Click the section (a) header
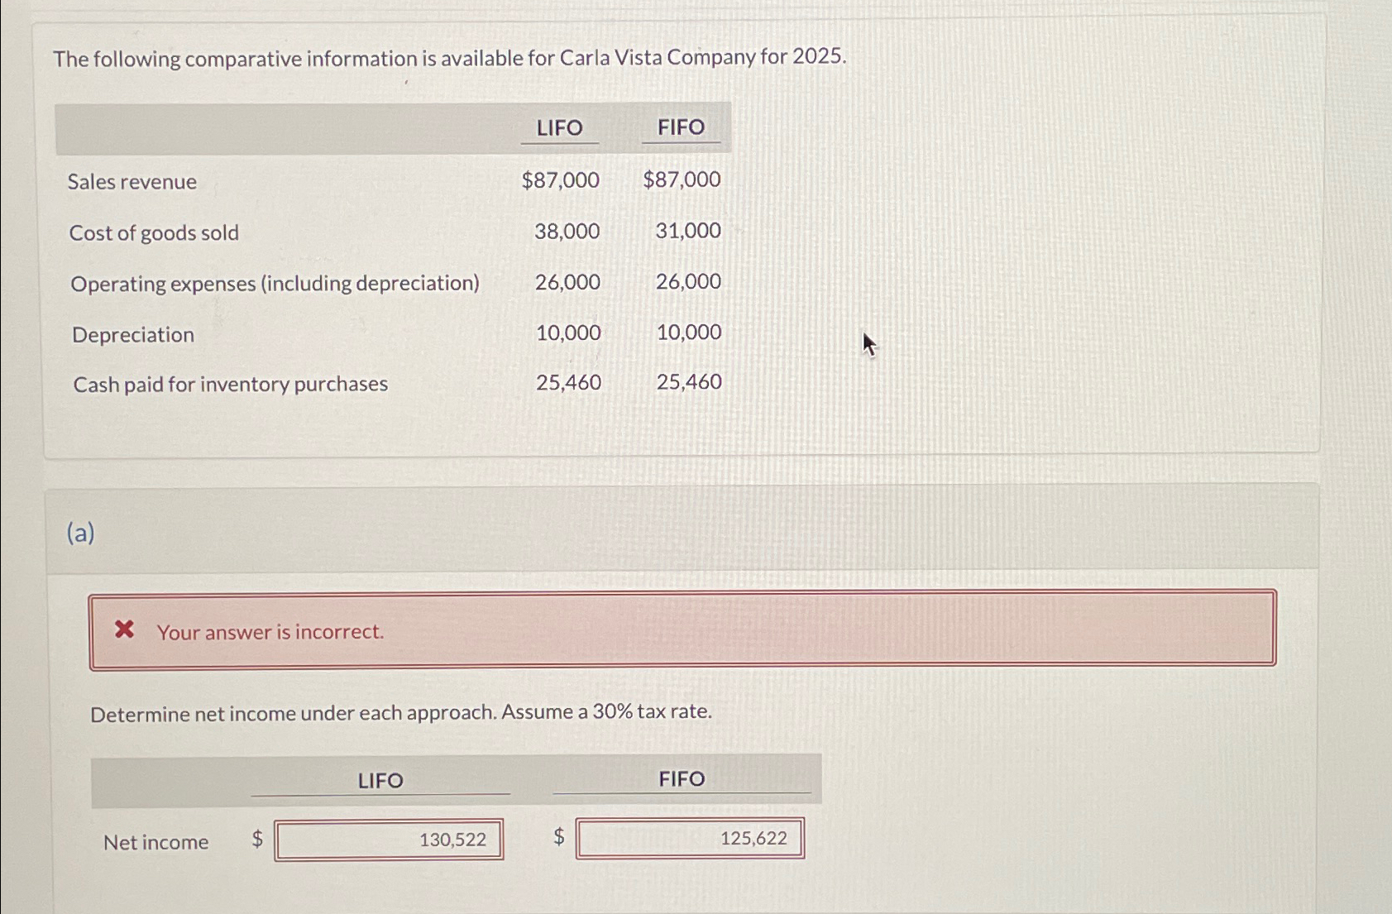 point(81,534)
